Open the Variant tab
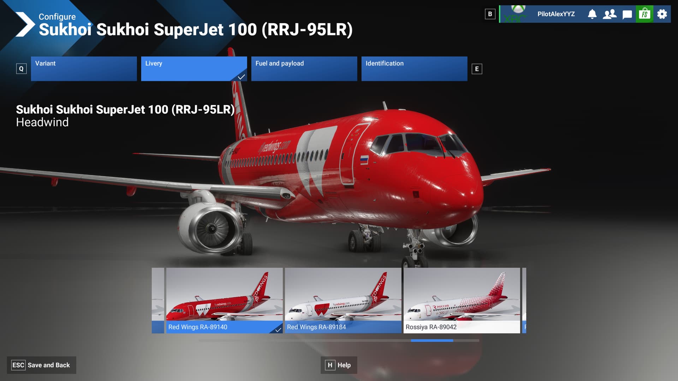 (x=84, y=69)
